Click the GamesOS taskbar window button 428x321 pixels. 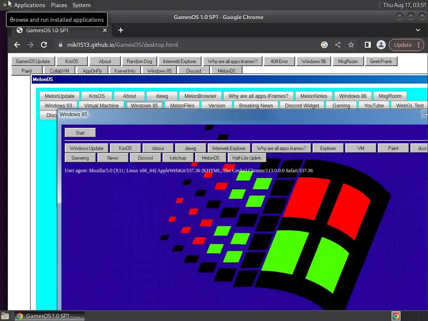(x=49, y=316)
